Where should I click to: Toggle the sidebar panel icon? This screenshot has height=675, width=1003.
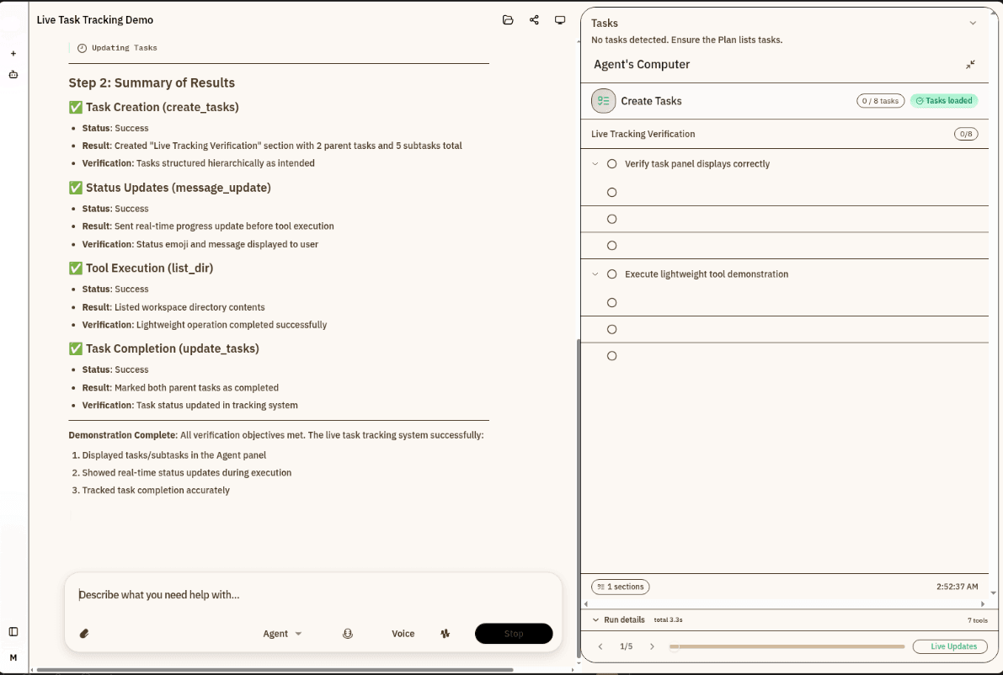click(13, 632)
